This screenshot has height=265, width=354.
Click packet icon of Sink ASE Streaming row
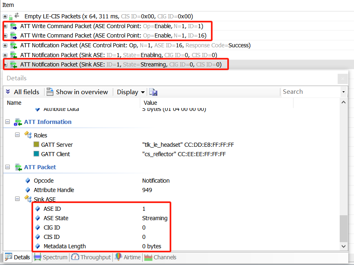pos(13,64)
